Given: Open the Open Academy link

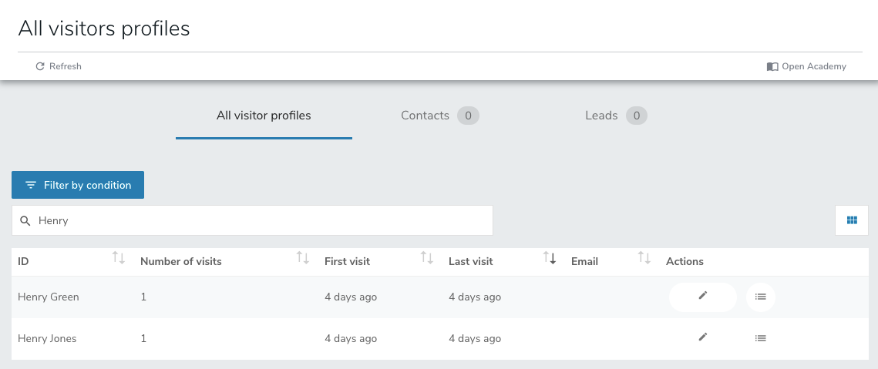Looking at the screenshot, I should pyautogui.click(x=806, y=66).
